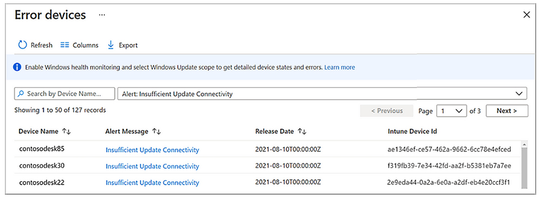Image resolution: width=540 pixels, height=199 pixels.
Task: Click the Intune Device Id column header
Action: (x=413, y=131)
